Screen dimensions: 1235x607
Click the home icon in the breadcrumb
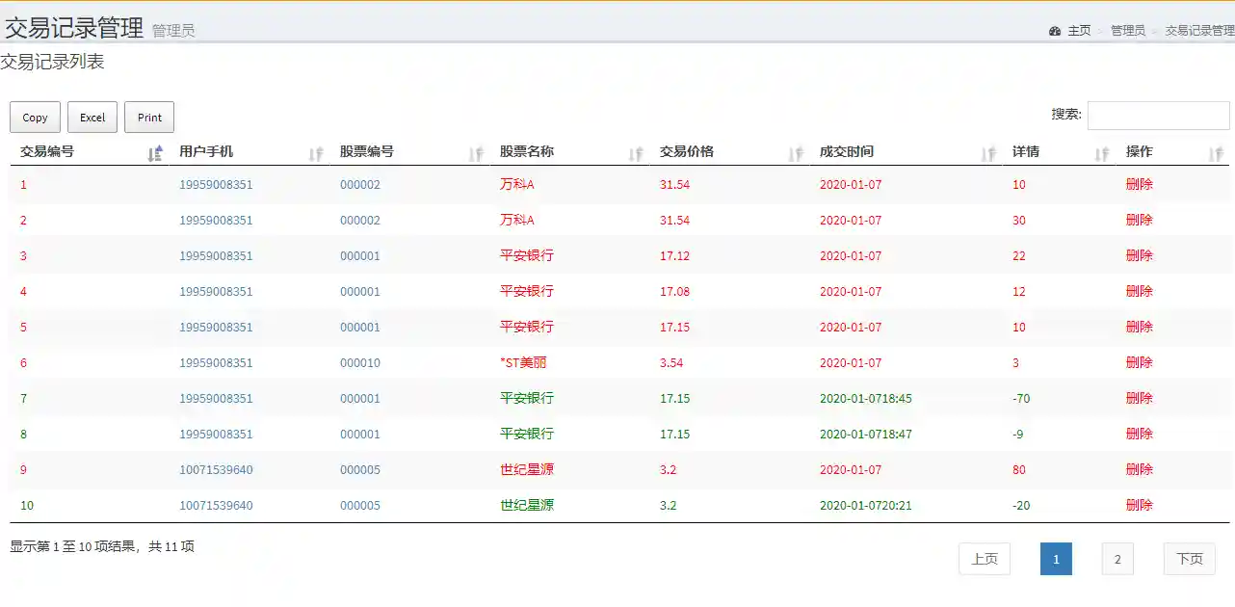pyautogui.click(x=1055, y=30)
